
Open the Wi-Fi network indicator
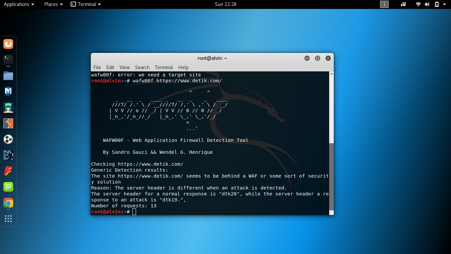click(418, 4)
